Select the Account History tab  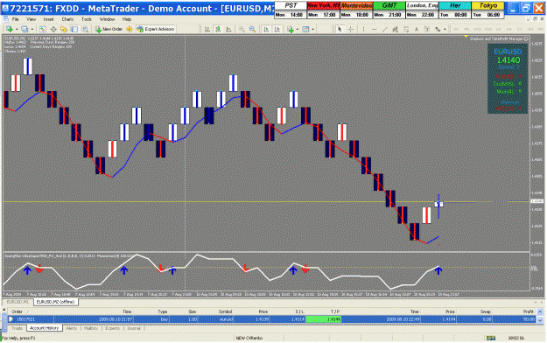[x=45, y=328]
